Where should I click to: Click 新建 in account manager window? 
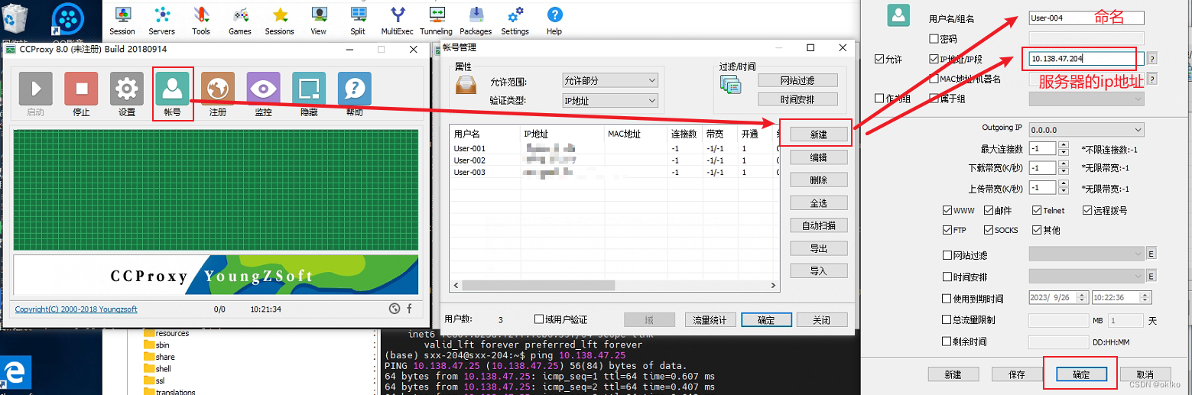pyautogui.click(x=818, y=134)
